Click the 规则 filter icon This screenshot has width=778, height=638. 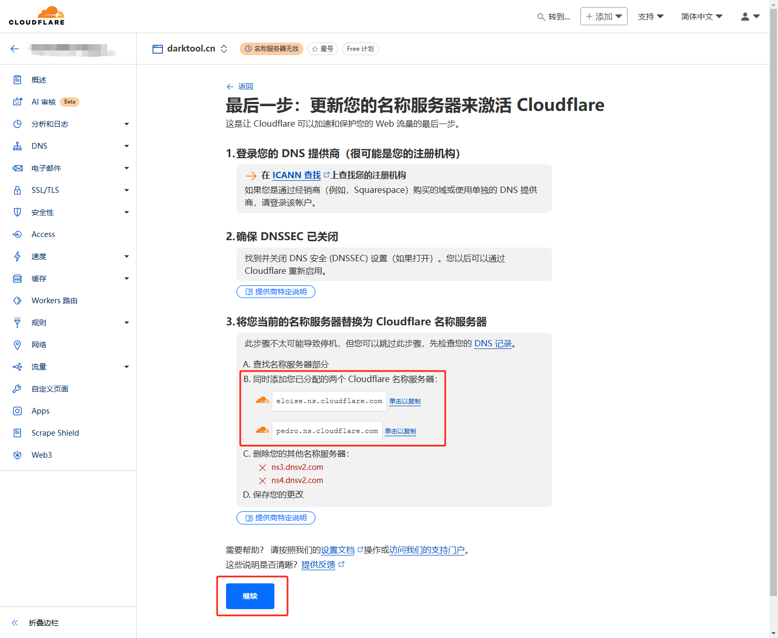coord(17,323)
